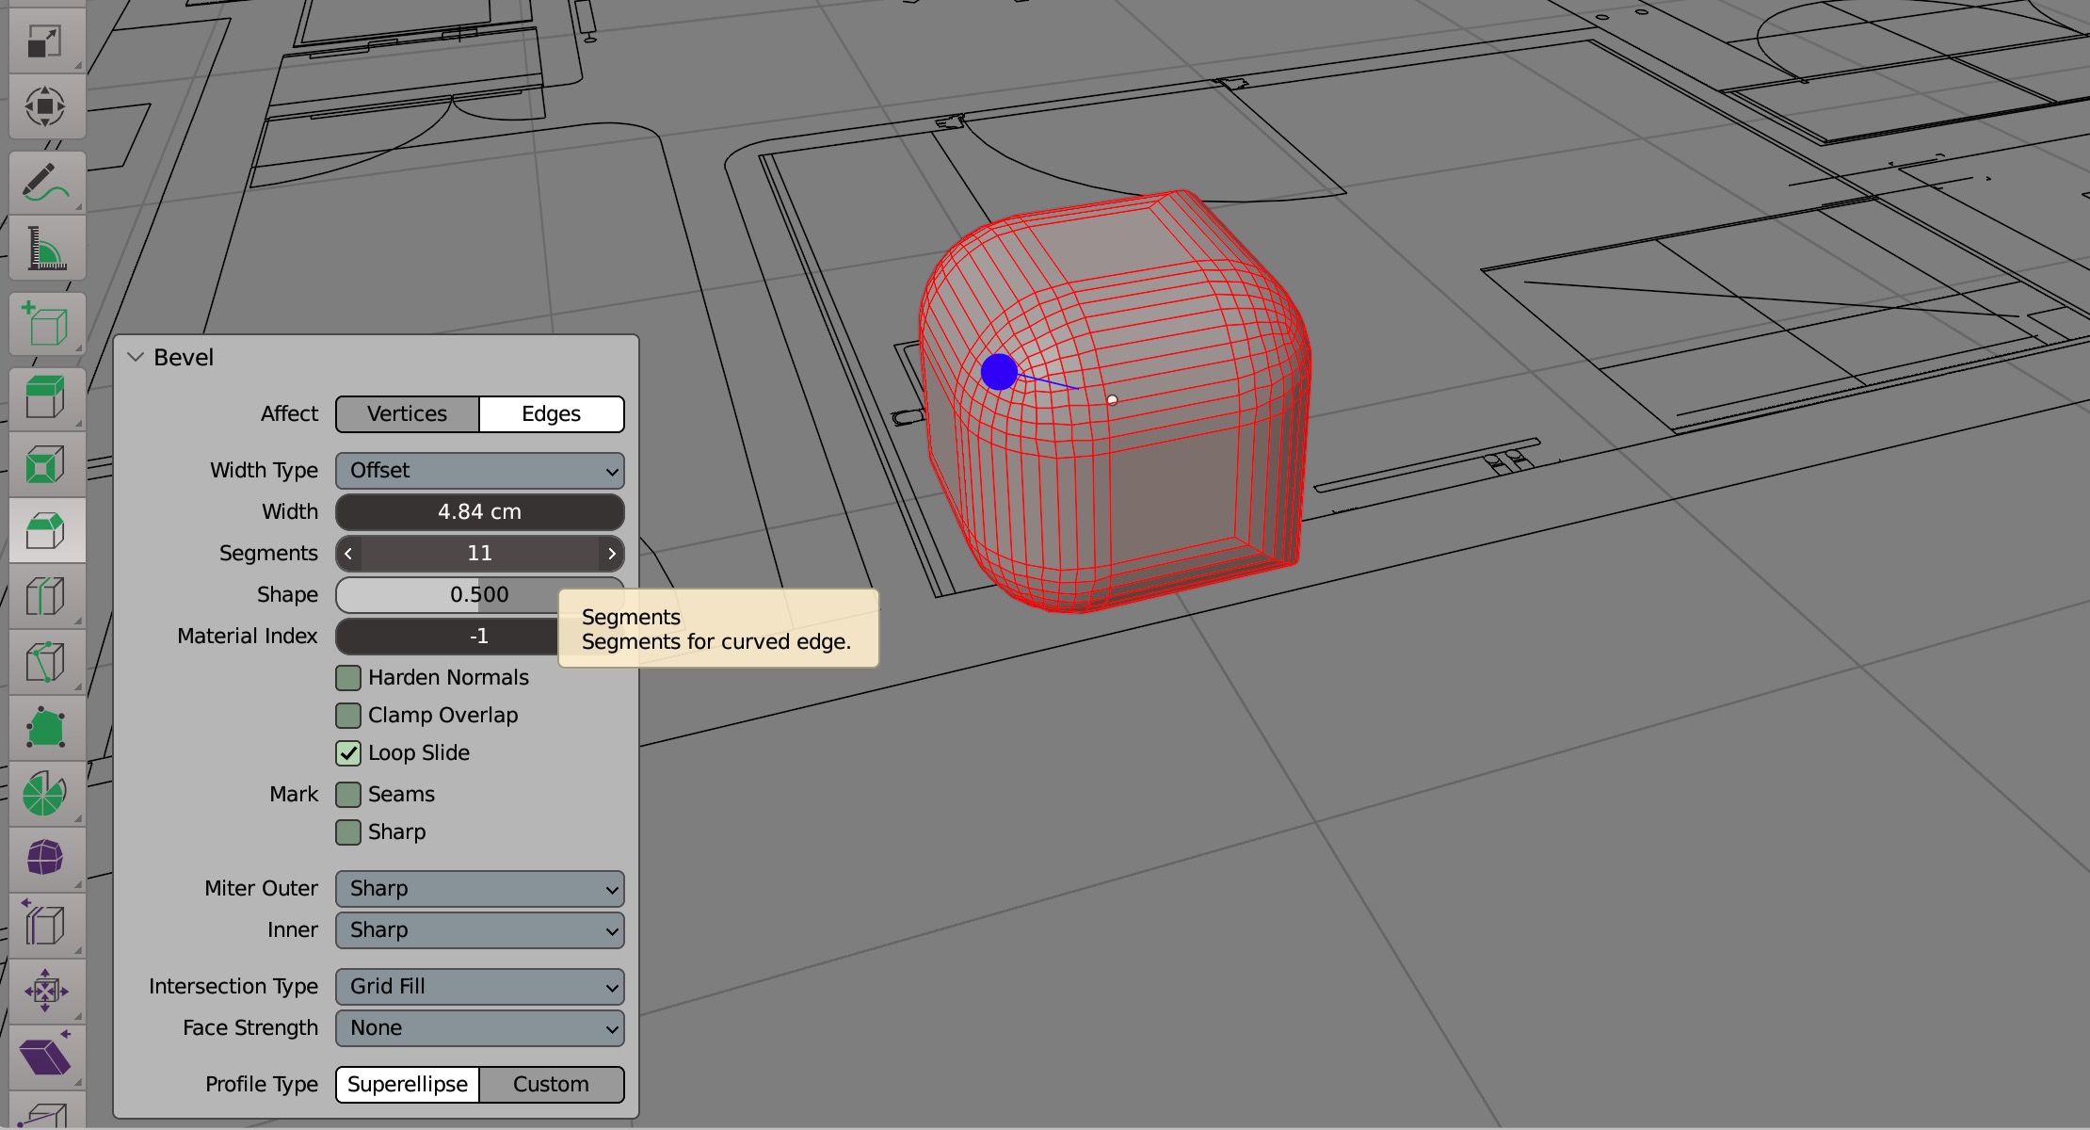Screen dimensions: 2090x1130
Task: Select the Add Cube tool
Action: pyautogui.click(x=45, y=324)
